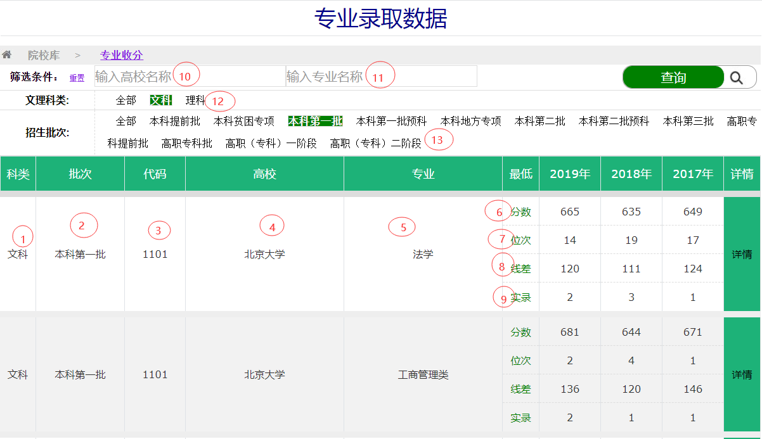Choose 本科提前批 admission batch
This screenshot has width=762, height=439.
pos(175,121)
